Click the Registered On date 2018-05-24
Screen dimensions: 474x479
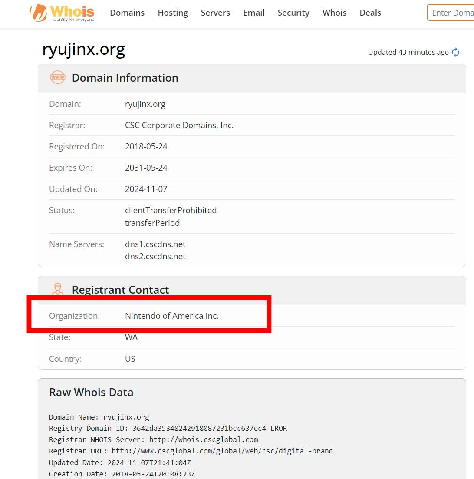coord(146,147)
